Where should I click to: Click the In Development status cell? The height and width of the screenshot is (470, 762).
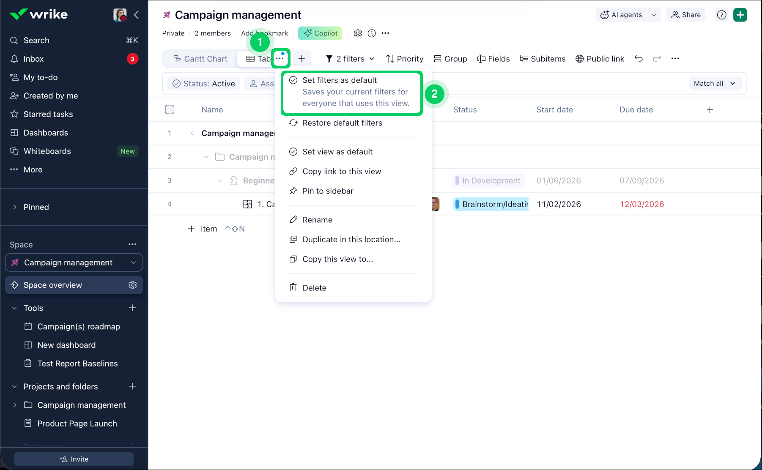click(x=489, y=180)
